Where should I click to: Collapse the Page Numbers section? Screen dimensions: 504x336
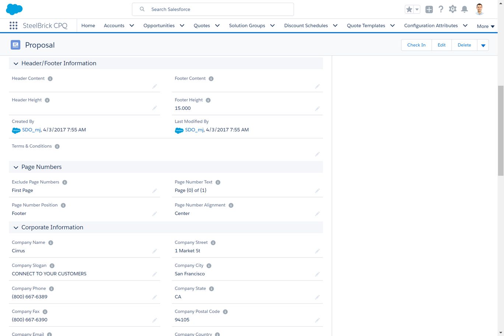(x=16, y=167)
